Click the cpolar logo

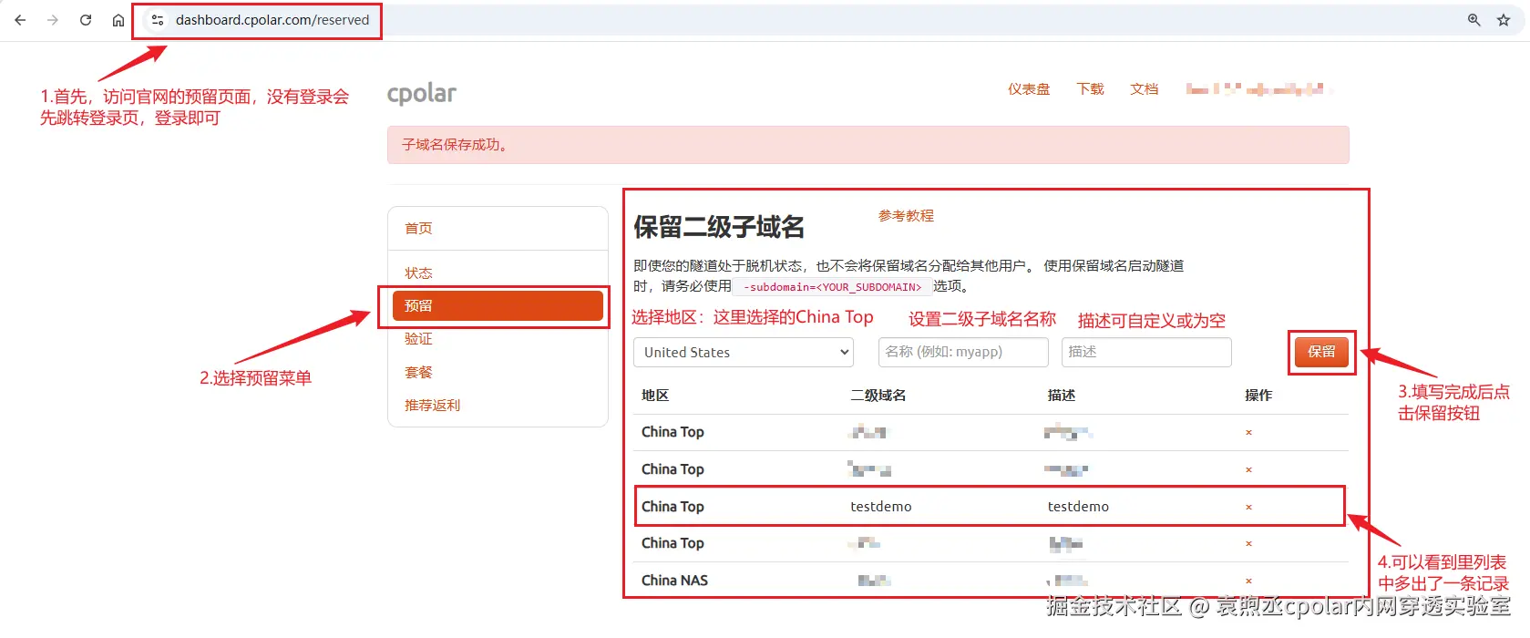(421, 94)
